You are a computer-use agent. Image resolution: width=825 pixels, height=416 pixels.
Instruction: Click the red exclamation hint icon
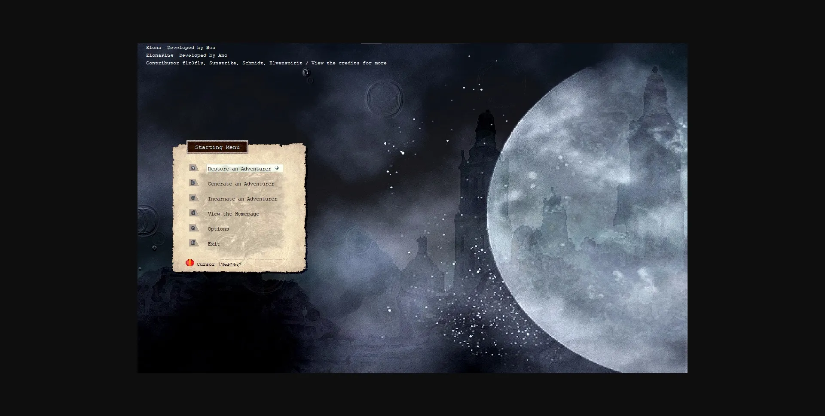189,263
